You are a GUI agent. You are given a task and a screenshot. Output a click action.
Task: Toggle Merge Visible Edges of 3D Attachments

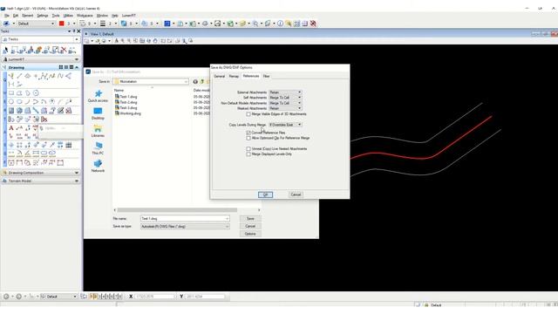tap(248, 114)
